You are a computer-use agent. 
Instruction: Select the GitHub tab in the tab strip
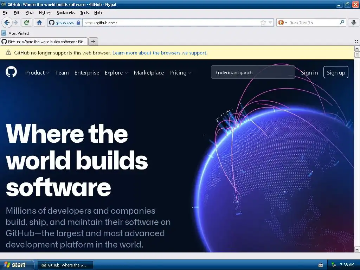click(x=44, y=41)
